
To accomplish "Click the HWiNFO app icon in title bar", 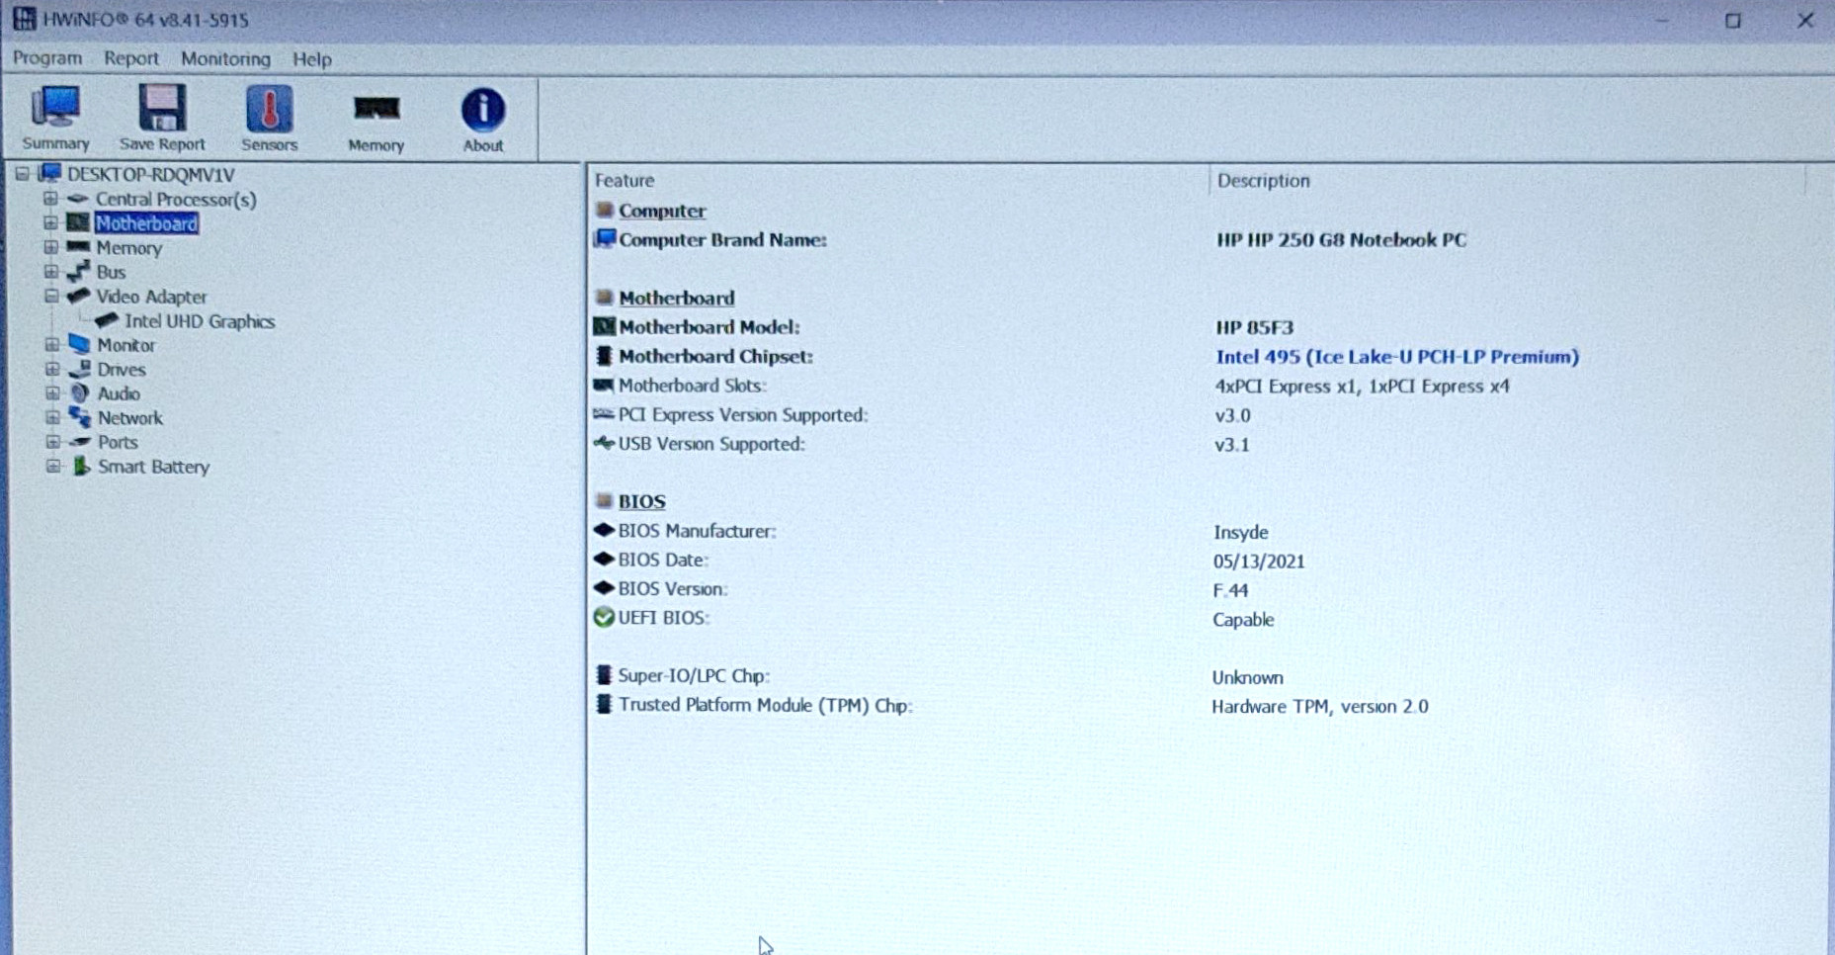I will (x=24, y=19).
